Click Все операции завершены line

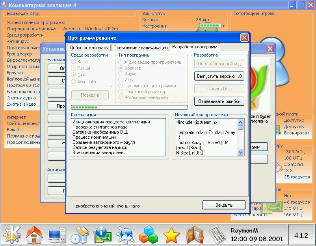99,152
